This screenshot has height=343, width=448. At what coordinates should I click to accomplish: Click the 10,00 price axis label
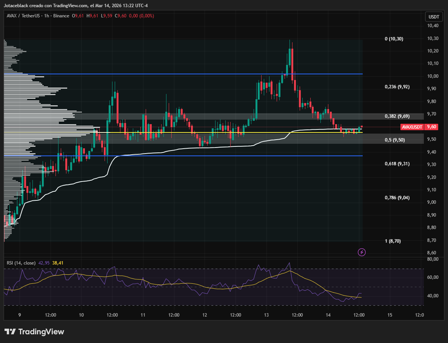433,76
